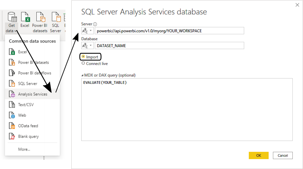The image size is (303, 169).
Task: Select the Connect live radio button
Action: point(83,63)
